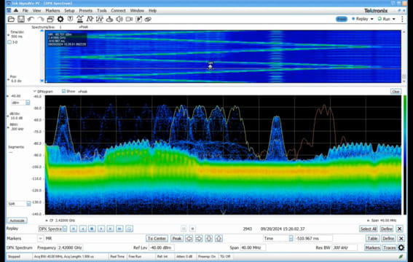413x262 pixels.
Task: Open the View menu
Action: pos(36,10)
